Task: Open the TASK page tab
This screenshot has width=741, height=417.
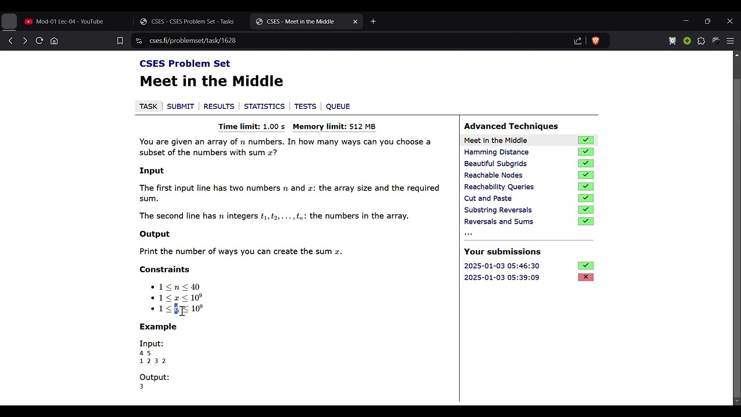Action: tap(148, 107)
